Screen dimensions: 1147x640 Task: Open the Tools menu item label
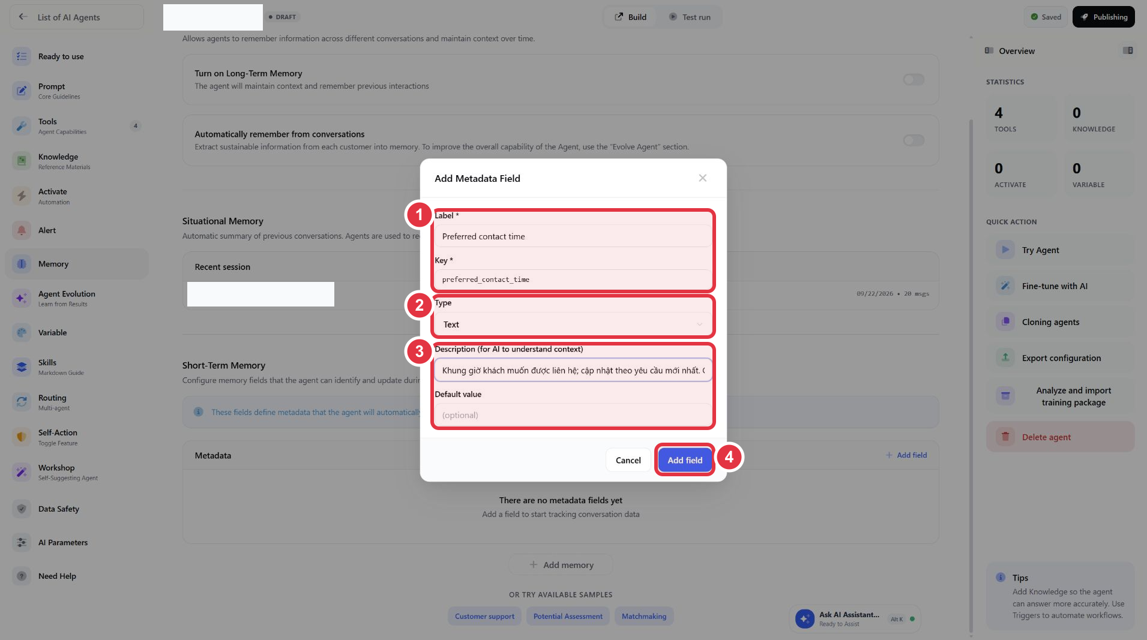[x=47, y=121]
